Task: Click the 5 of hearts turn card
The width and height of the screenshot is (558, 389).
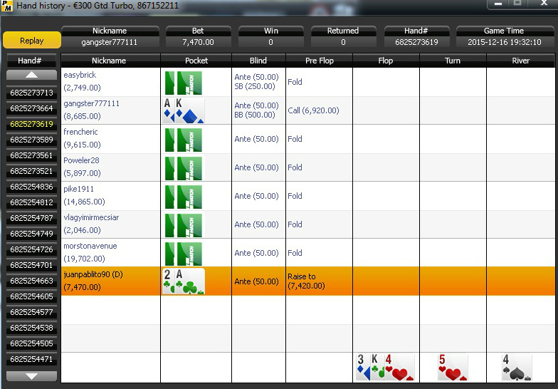Action: coord(453,368)
